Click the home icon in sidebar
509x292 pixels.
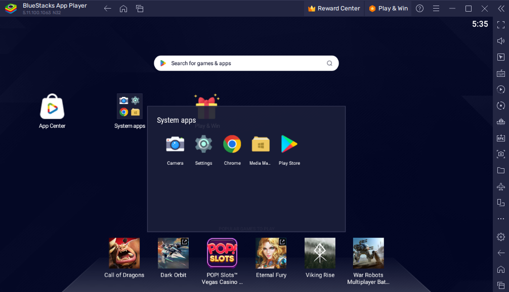point(501,269)
